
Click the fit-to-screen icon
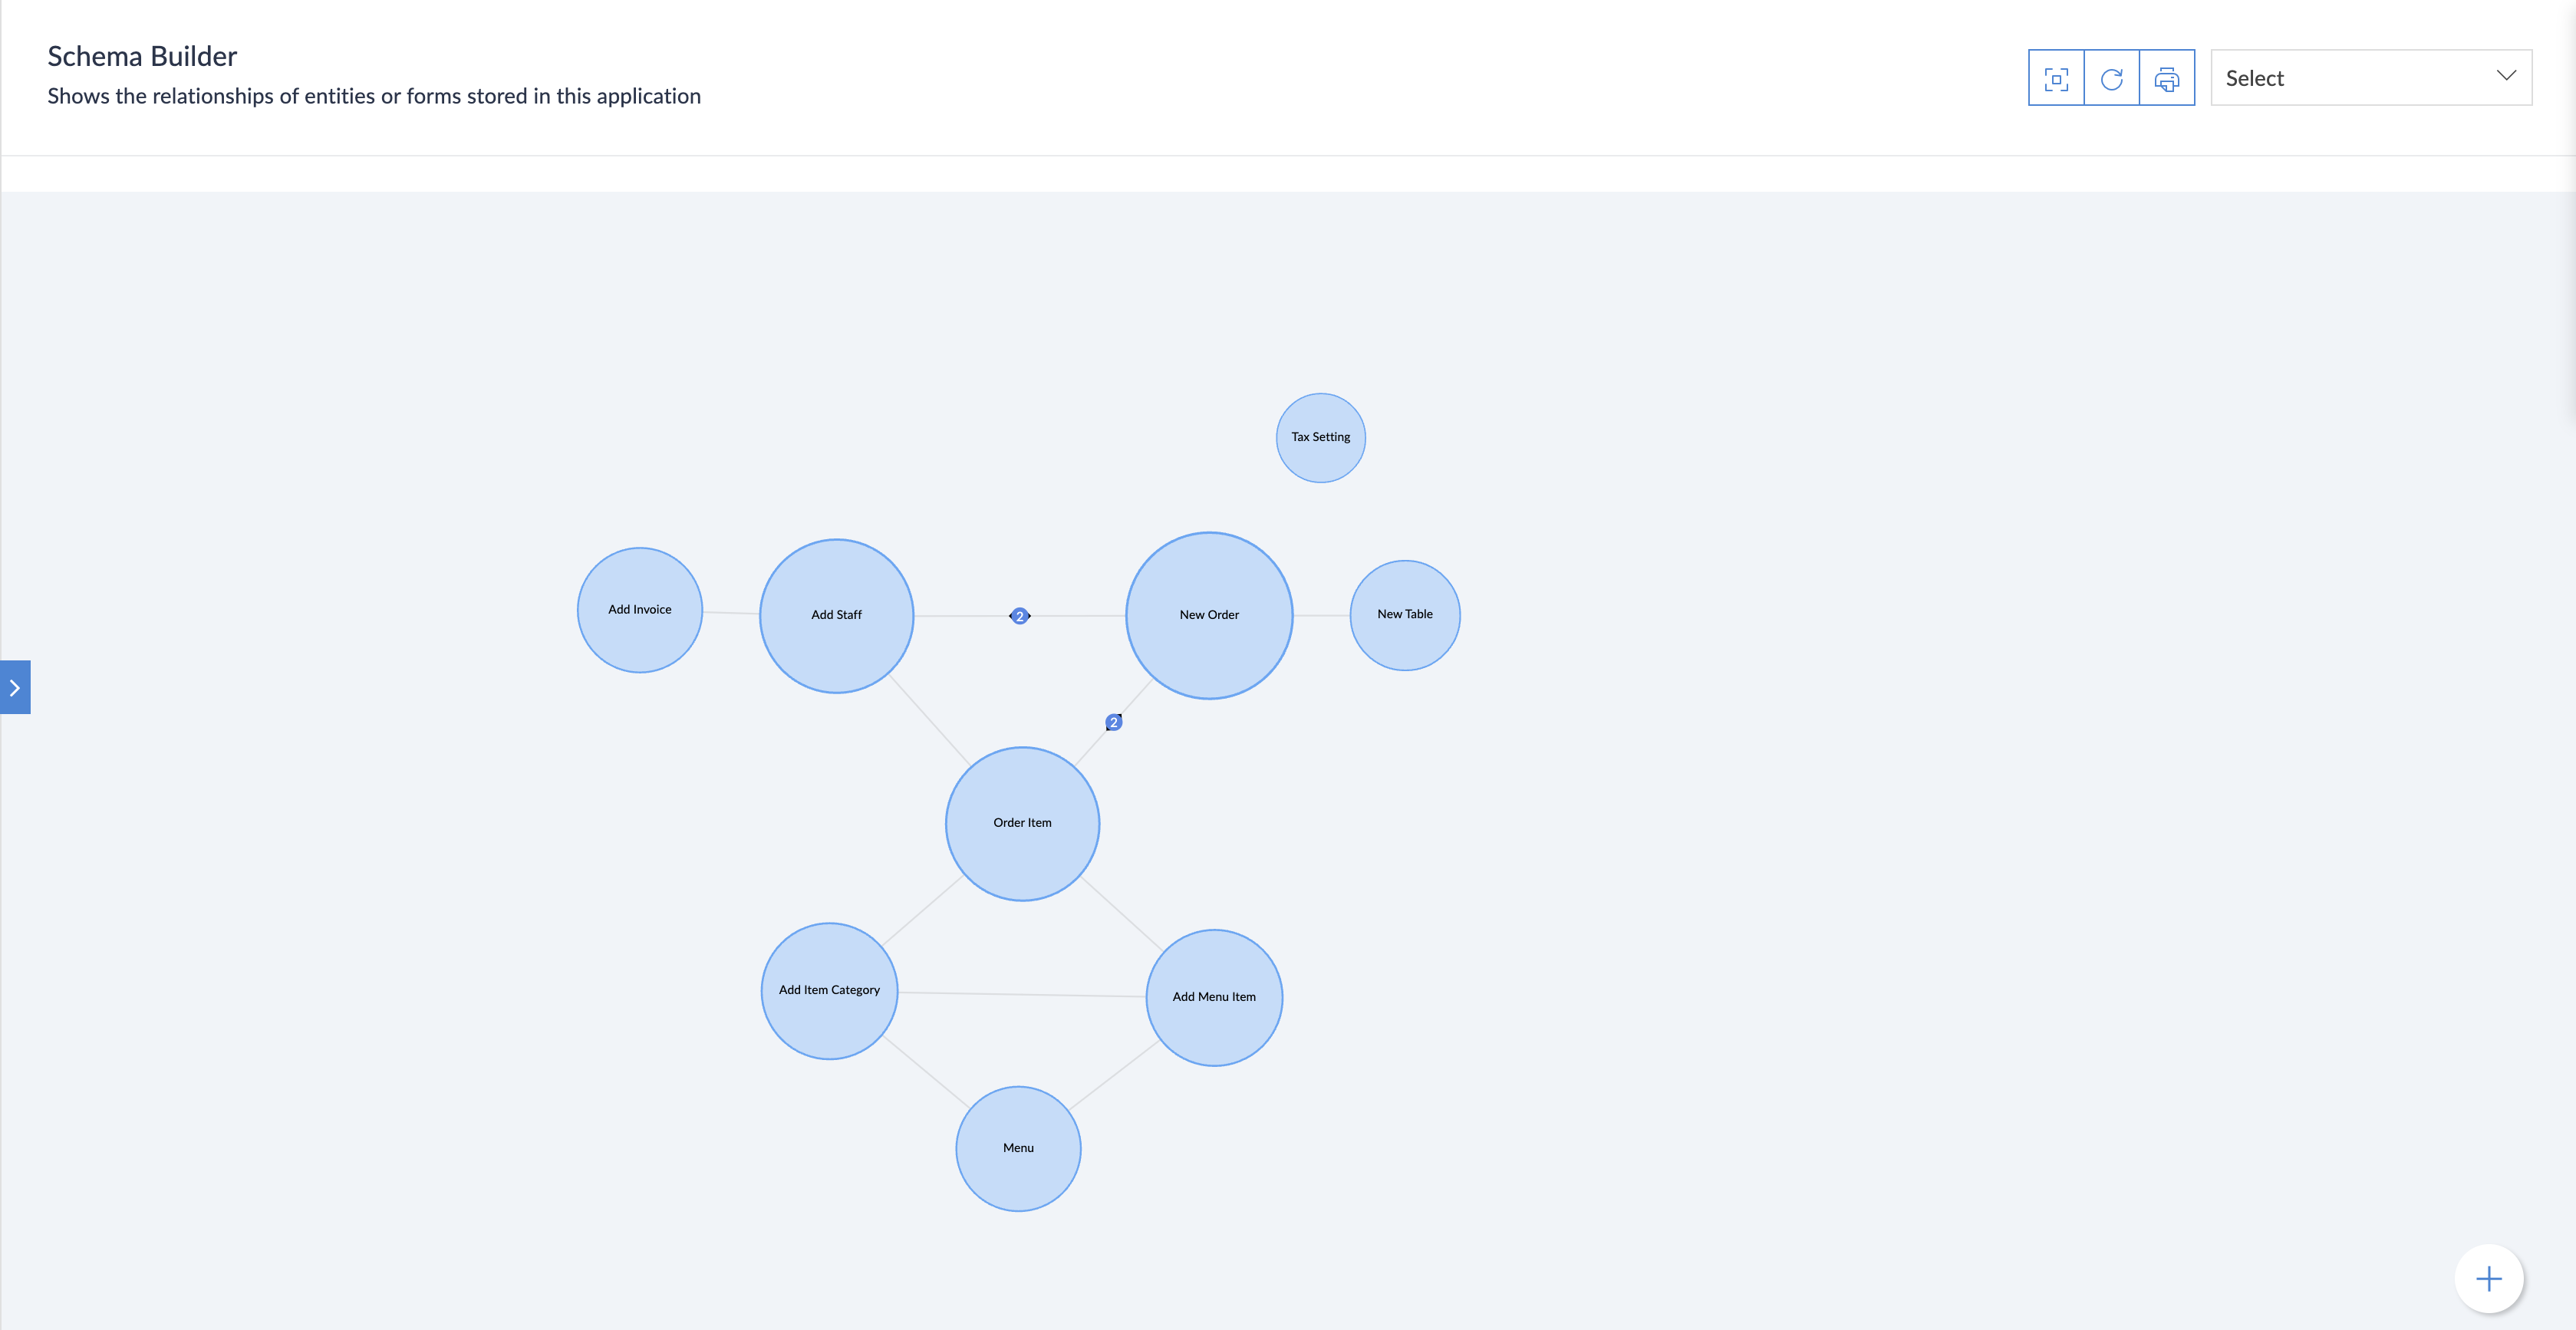click(2056, 78)
